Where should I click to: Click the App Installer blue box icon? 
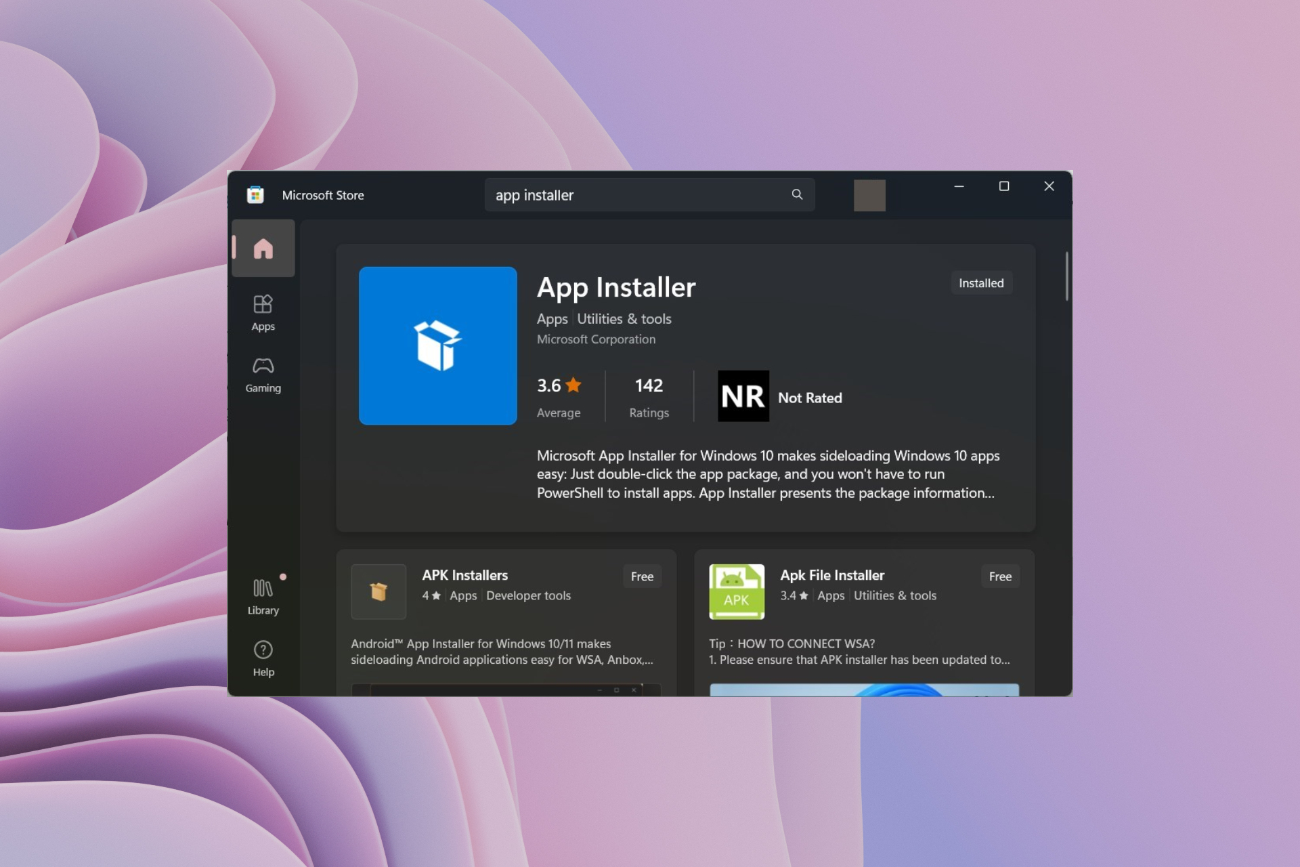[x=438, y=345]
